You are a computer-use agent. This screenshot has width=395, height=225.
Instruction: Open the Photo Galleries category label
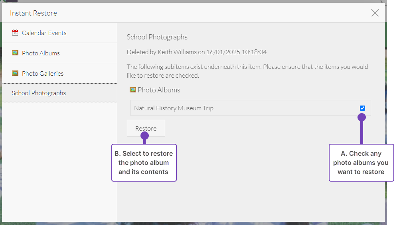(x=43, y=74)
